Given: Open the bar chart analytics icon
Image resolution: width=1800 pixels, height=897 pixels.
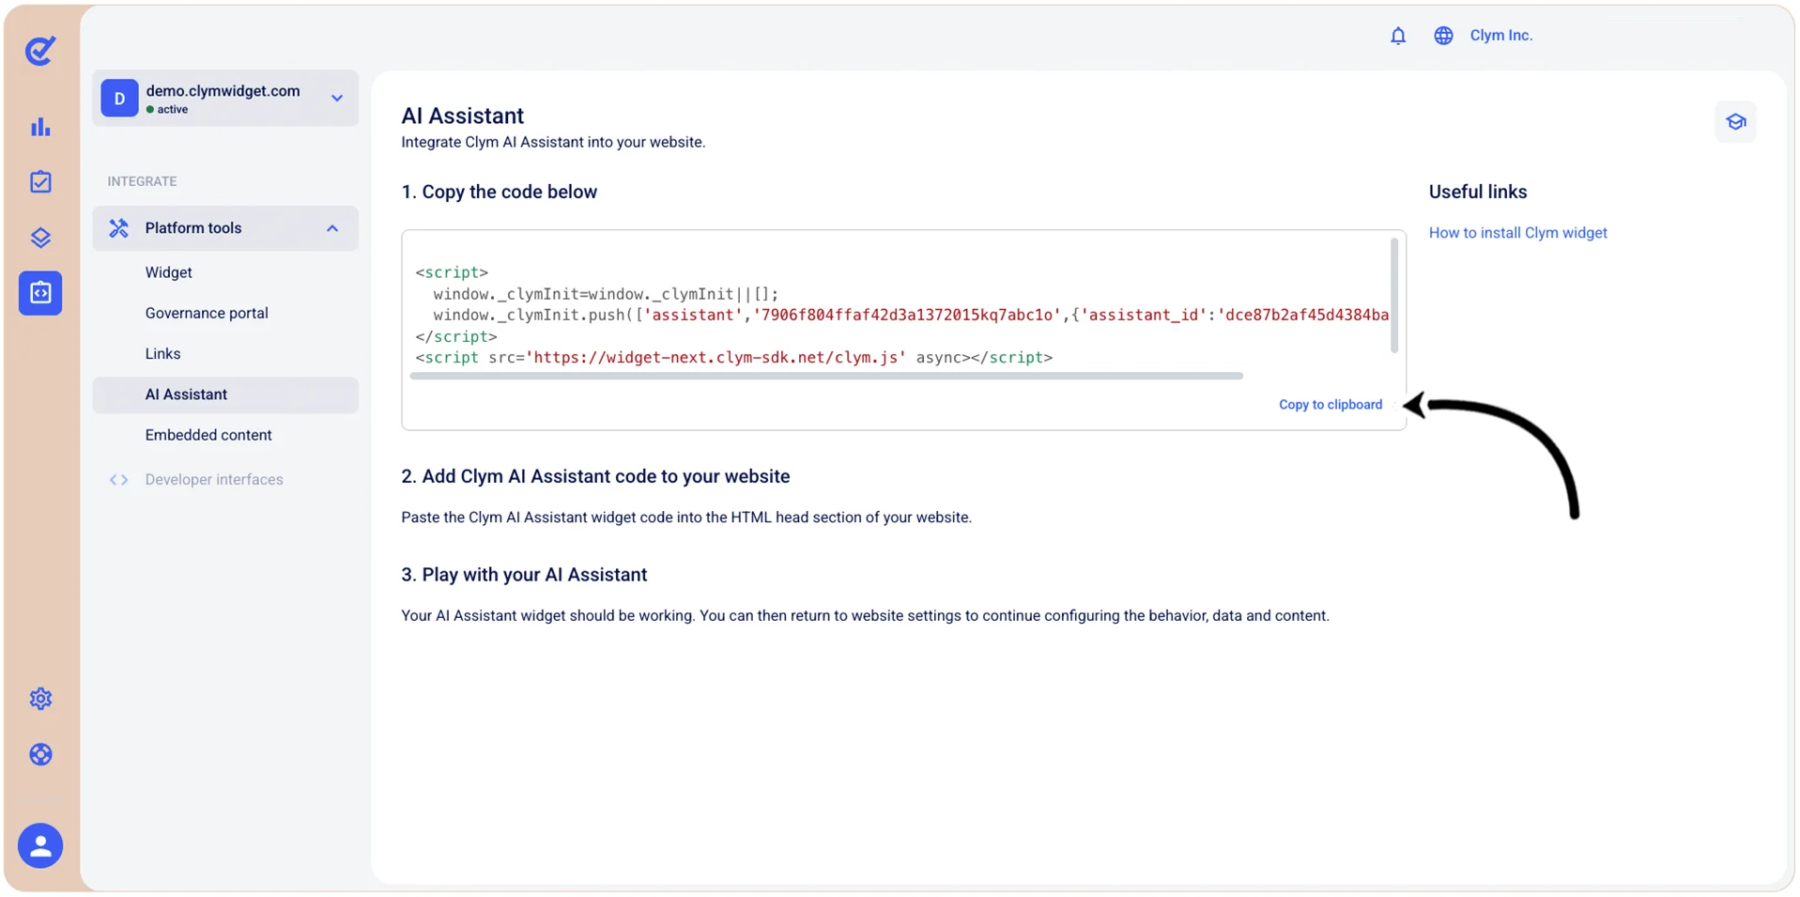Looking at the screenshot, I should (x=40, y=127).
